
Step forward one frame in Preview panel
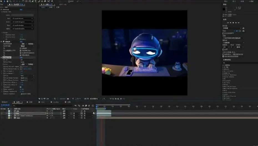[x=236, y=23]
